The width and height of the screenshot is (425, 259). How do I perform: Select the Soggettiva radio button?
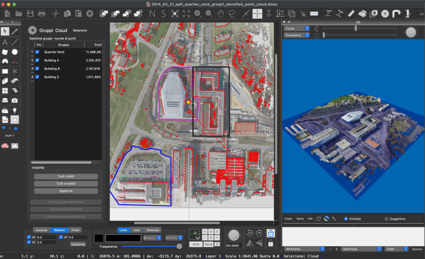[386, 219]
